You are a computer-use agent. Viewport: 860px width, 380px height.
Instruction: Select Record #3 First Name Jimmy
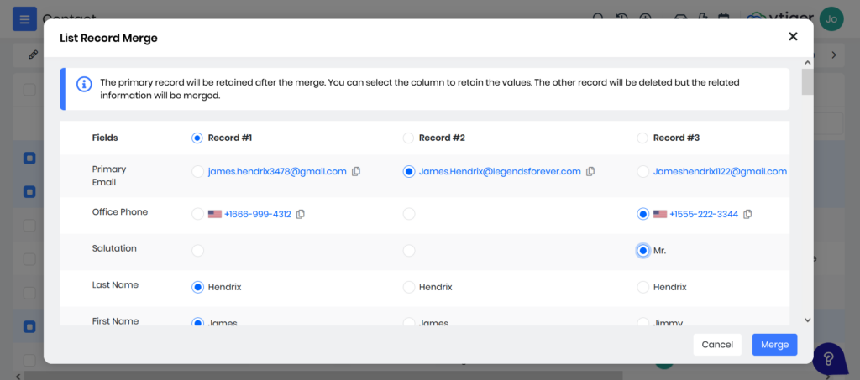coord(643,322)
